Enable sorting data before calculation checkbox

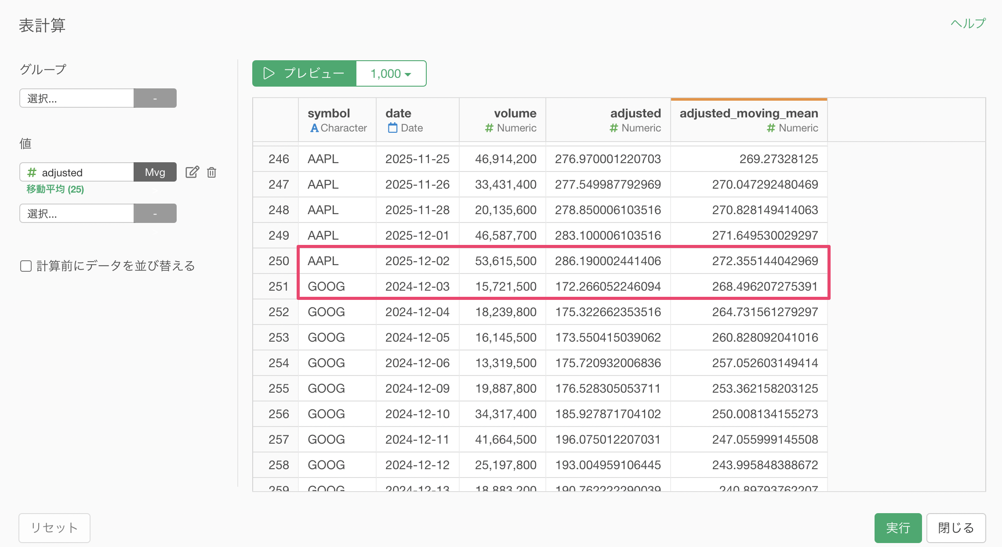[x=26, y=266]
